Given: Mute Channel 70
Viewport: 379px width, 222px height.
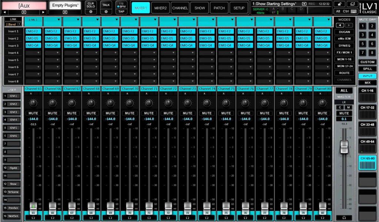Looking at the screenshot, I should pyautogui.click(x=130, y=113).
